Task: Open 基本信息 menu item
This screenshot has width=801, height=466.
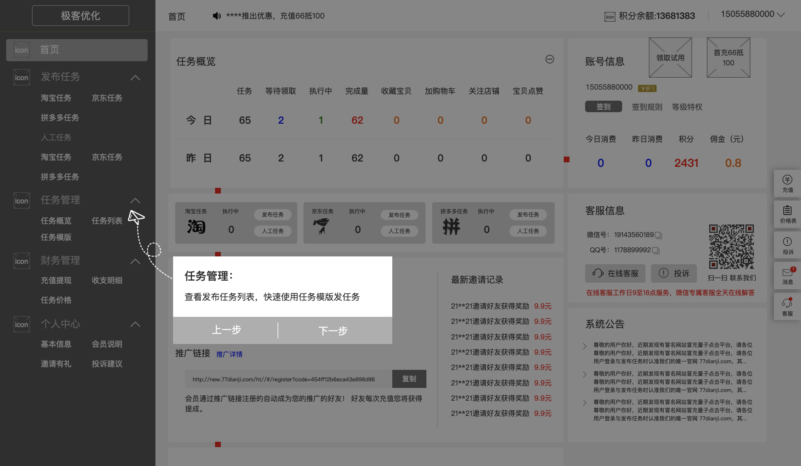Action: click(56, 344)
